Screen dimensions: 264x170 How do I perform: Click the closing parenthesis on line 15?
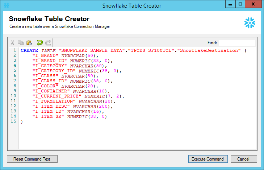coord(22,122)
